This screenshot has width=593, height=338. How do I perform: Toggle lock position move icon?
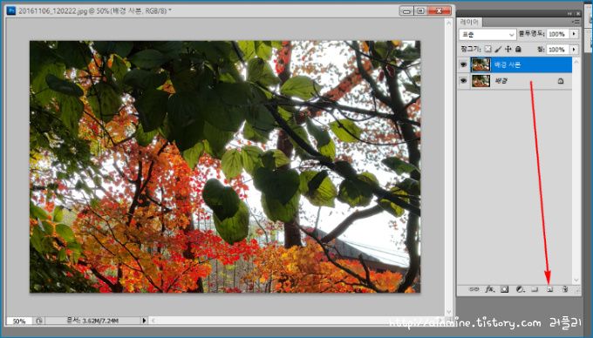(x=508, y=49)
